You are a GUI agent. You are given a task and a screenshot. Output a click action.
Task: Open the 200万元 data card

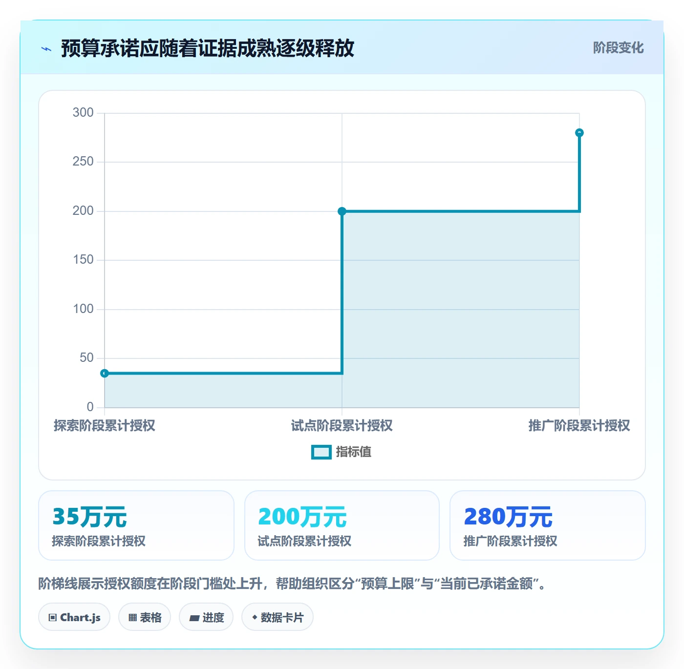[x=342, y=525]
